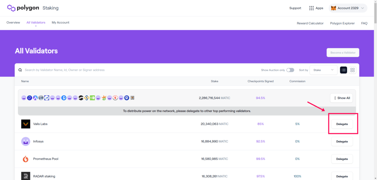
Task: Click the blue square arrow validator icon
Action: click(x=47, y=98)
